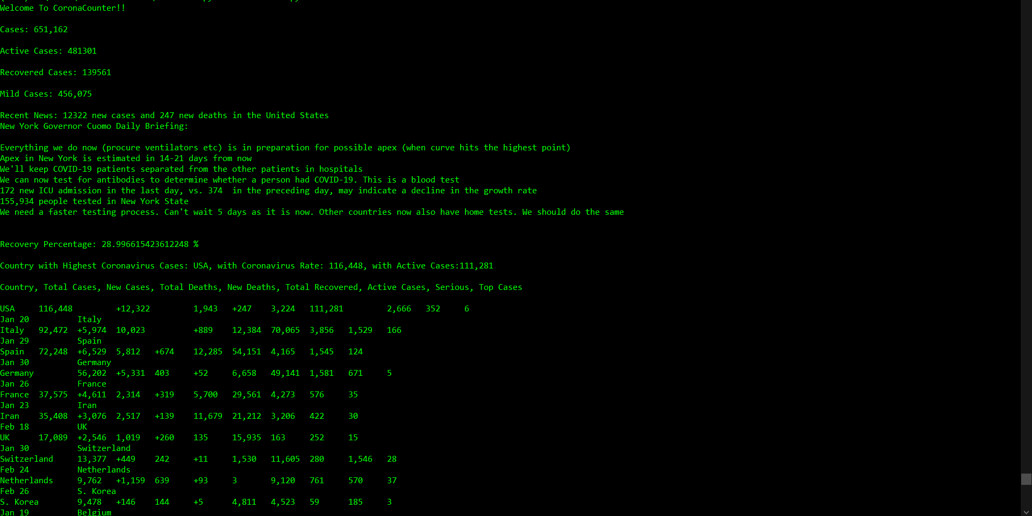This screenshot has width=1032, height=516.
Task: Click 'Country with Highest Coronavirus Cases' line
Action: coord(247,266)
